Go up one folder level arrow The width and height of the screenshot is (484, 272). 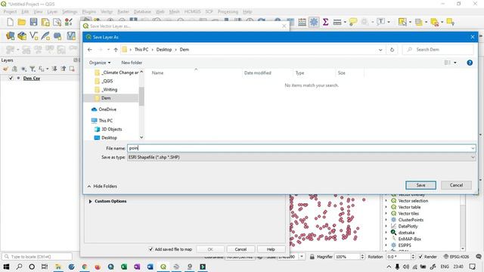tap(116, 49)
